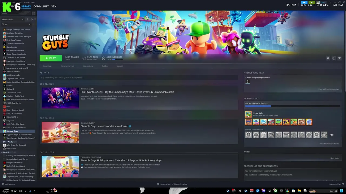Expand the +15 more locked achievements
The width and height of the screenshot is (346, 194).
click(x=331, y=135)
